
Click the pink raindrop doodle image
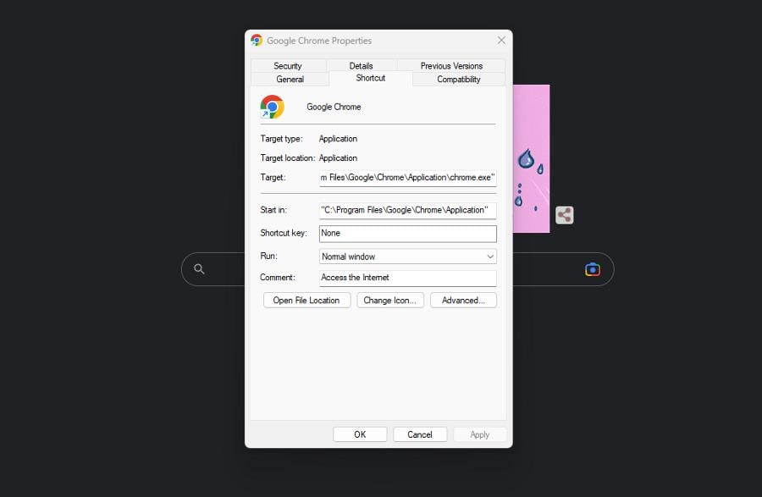[x=531, y=158]
